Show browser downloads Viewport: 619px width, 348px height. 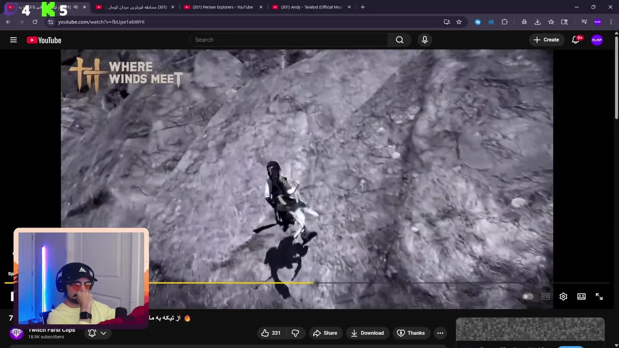(537, 22)
